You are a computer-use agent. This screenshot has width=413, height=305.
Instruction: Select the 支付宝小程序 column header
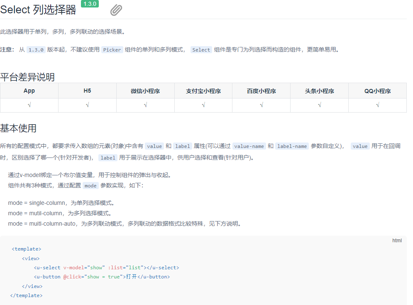pyautogui.click(x=203, y=91)
